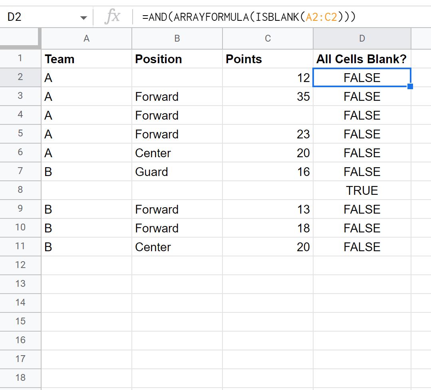Viewport: 431px width, 390px height.
Task: Click the 'Guard' cell in row 7
Action: (x=177, y=172)
